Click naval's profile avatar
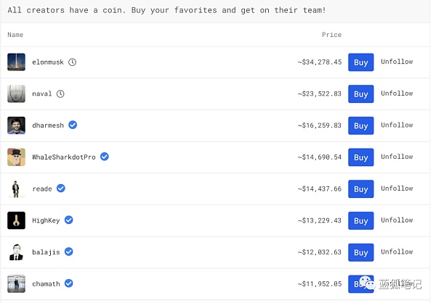The width and height of the screenshot is (436, 303). click(16, 94)
